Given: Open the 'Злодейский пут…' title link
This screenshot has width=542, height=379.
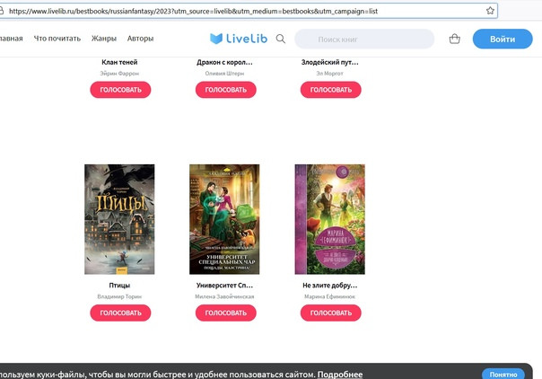Looking at the screenshot, I should click(x=329, y=62).
